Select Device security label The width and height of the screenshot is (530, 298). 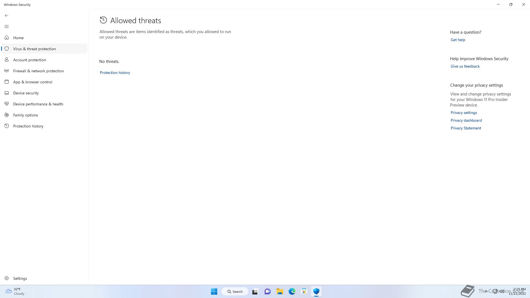click(x=26, y=93)
